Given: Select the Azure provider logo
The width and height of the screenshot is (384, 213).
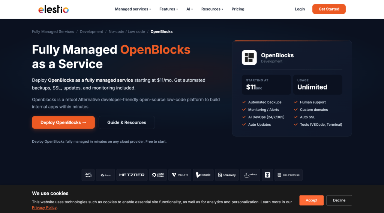Looking at the screenshot, I should coord(105,175).
